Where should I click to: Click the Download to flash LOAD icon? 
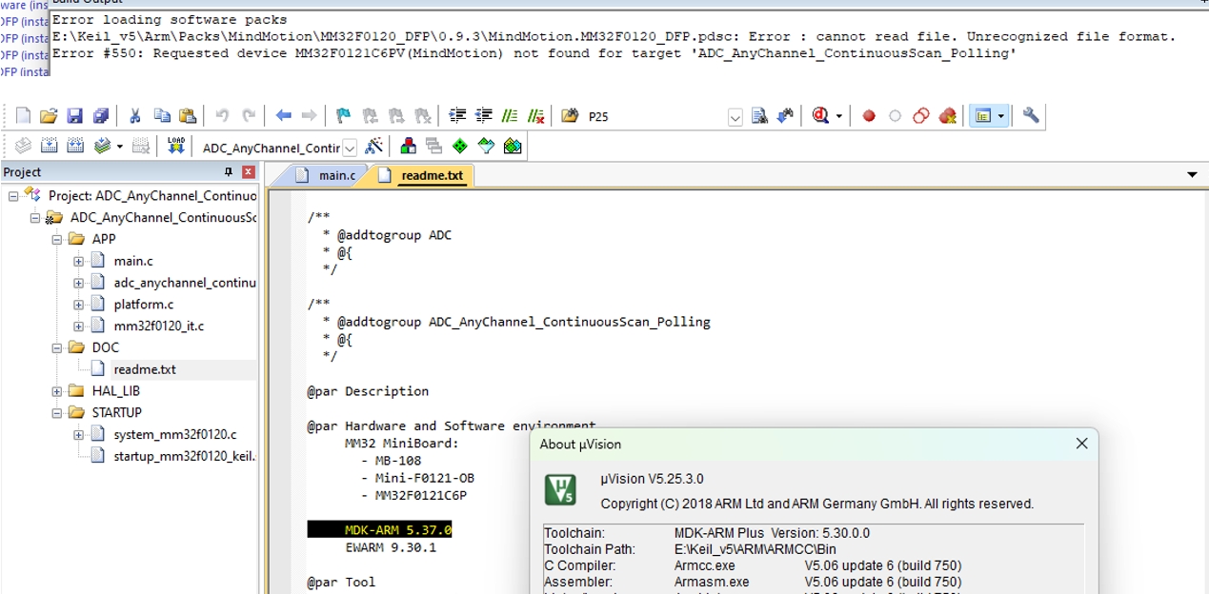tap(176, 146)
